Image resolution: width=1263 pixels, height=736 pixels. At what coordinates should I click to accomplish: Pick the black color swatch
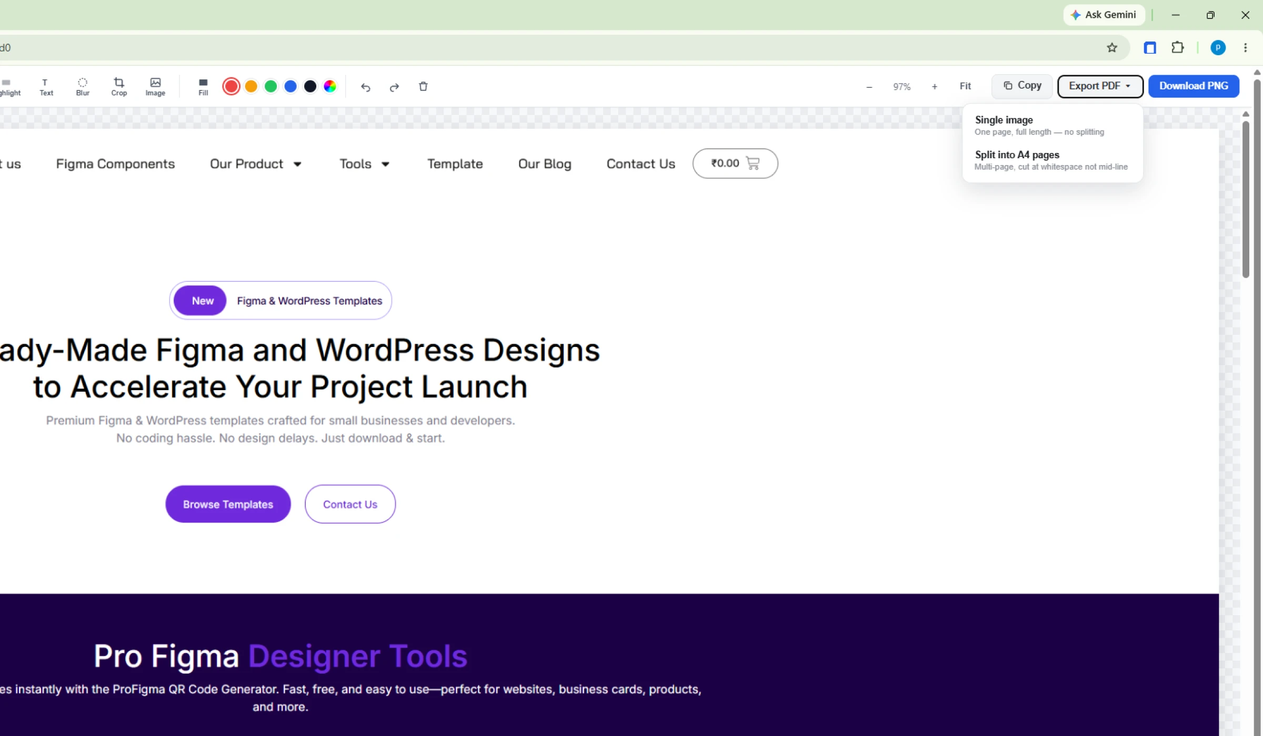[x=310, y=86]
